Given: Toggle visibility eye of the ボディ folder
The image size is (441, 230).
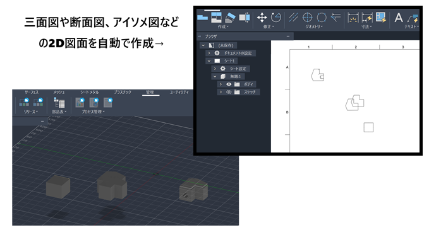Looking at the screenshot, I should click(229, 84).
